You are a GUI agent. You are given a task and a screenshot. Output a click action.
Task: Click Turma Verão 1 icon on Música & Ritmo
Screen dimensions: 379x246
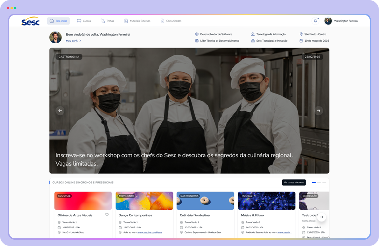coord(243,222)
